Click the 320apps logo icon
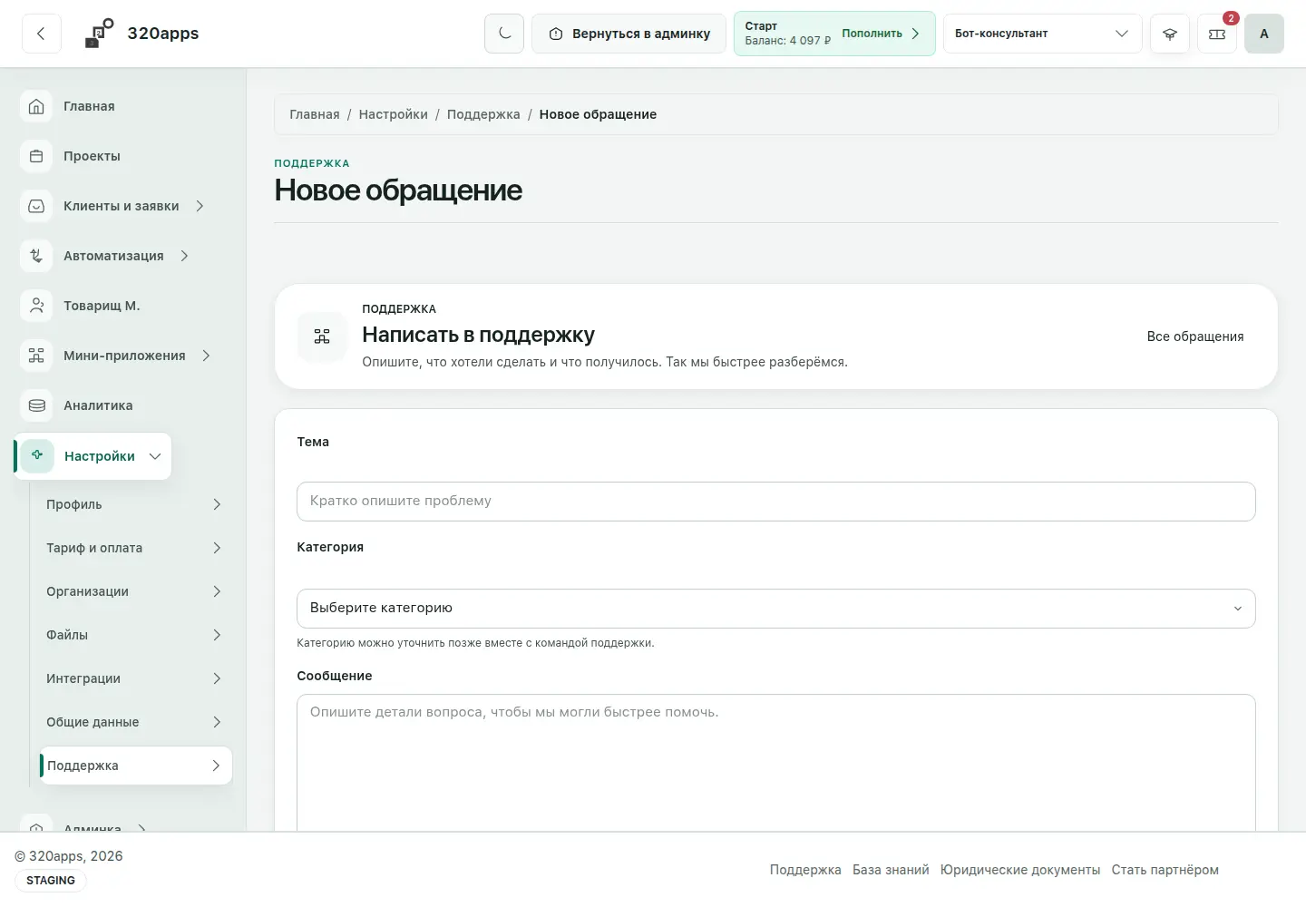Viewport: 1306px width, 907px height. pos(99,34)
